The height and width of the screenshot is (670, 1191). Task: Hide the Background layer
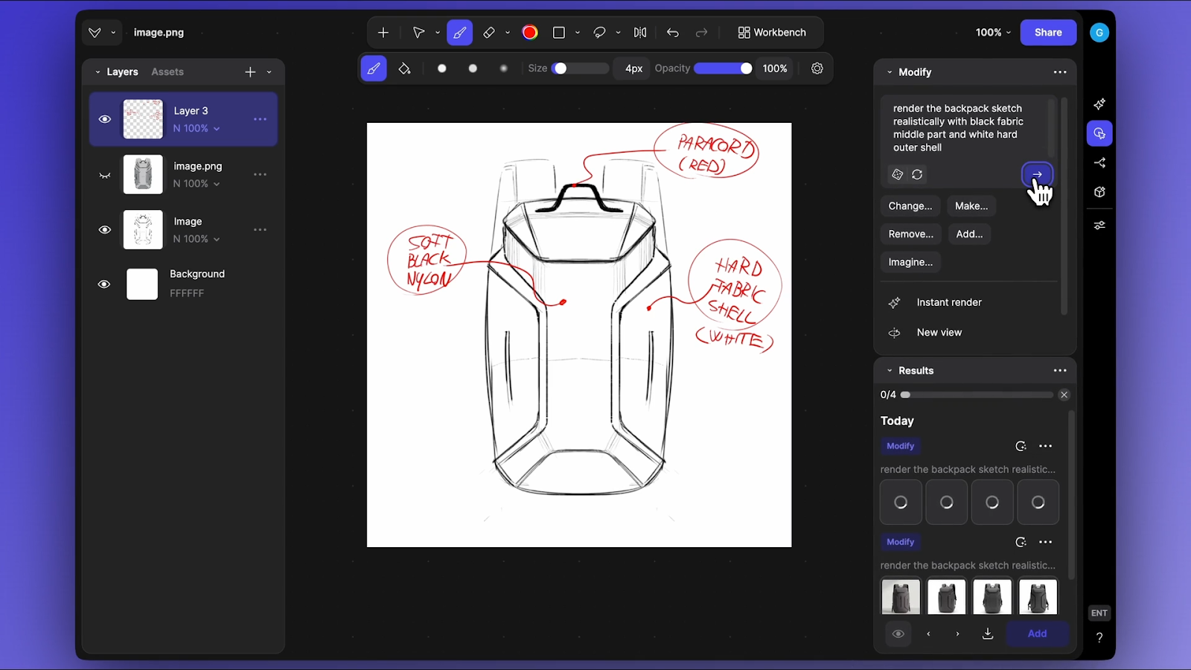click(x=104, y=284)
